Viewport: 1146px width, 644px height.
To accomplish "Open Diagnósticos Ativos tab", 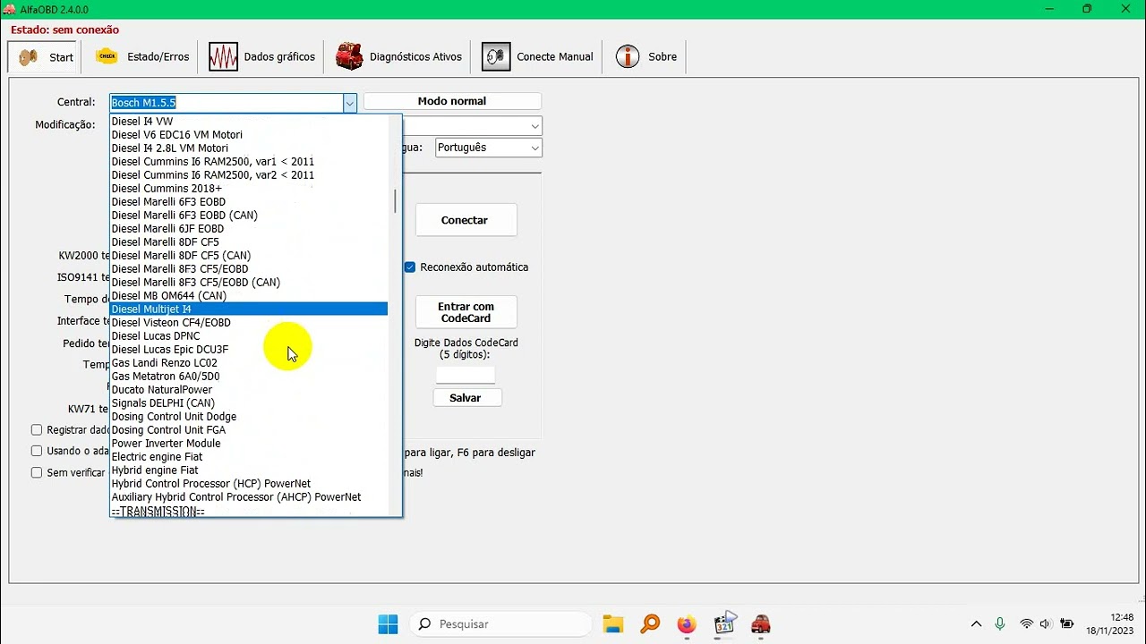I will click(399, 56).
